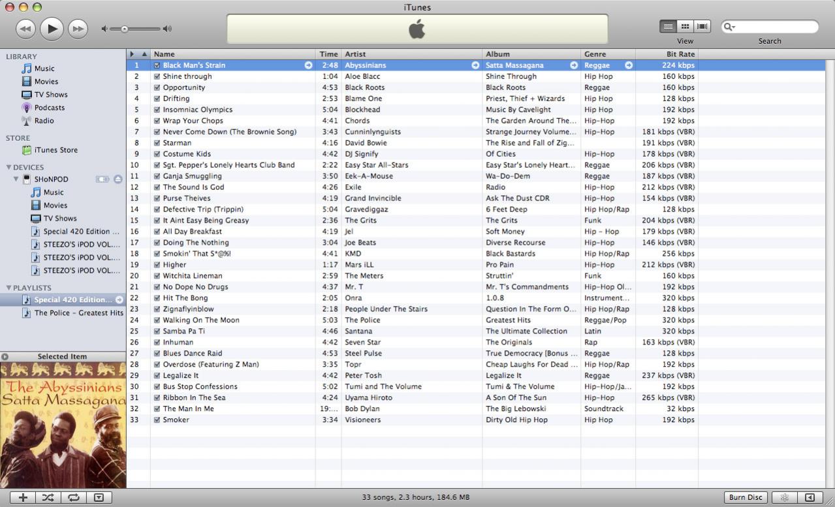Click the Music note icon under Library
Image resolution: width=835 pixels, height=507 pixels.
tap(27, 69)
